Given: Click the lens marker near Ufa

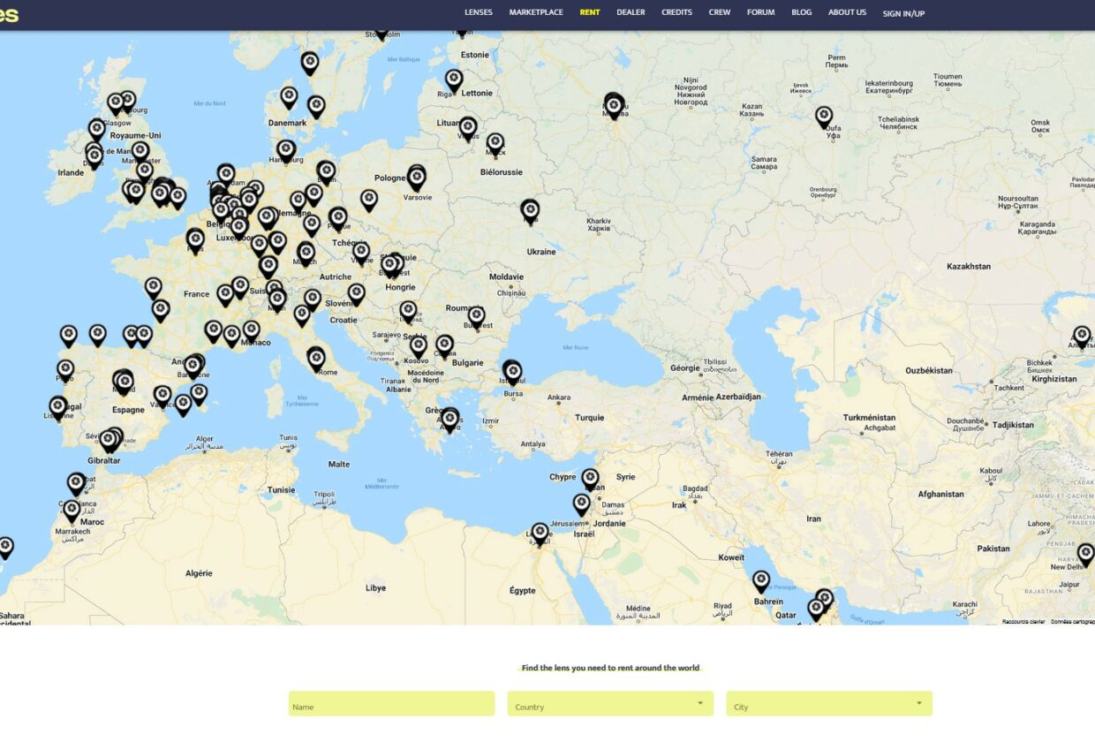Looking at the screenshot, I should [824, 117].
